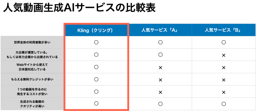Click Kling's circle in 無料クレジット row
Screen dimensions: 257x111
click(x=96, y=79)
